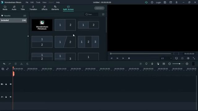This screenshot has height=111, width=198.
Task: Click the zoom-to-fit timeline icon
Action: tap(164, 64)
